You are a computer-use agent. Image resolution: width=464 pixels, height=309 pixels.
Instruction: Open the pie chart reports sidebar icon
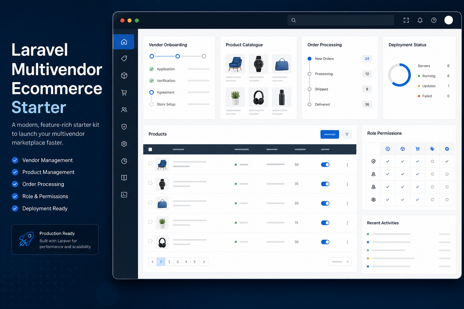pos(124,161)
